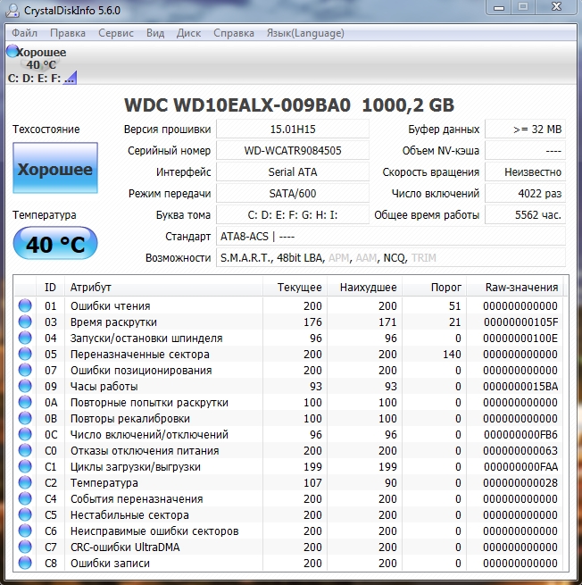Click the volume letters field C: D: E: F: G: H: I:
Image resolution: width=582 pixels, height=585 pixels.
(x=293, y=215)
